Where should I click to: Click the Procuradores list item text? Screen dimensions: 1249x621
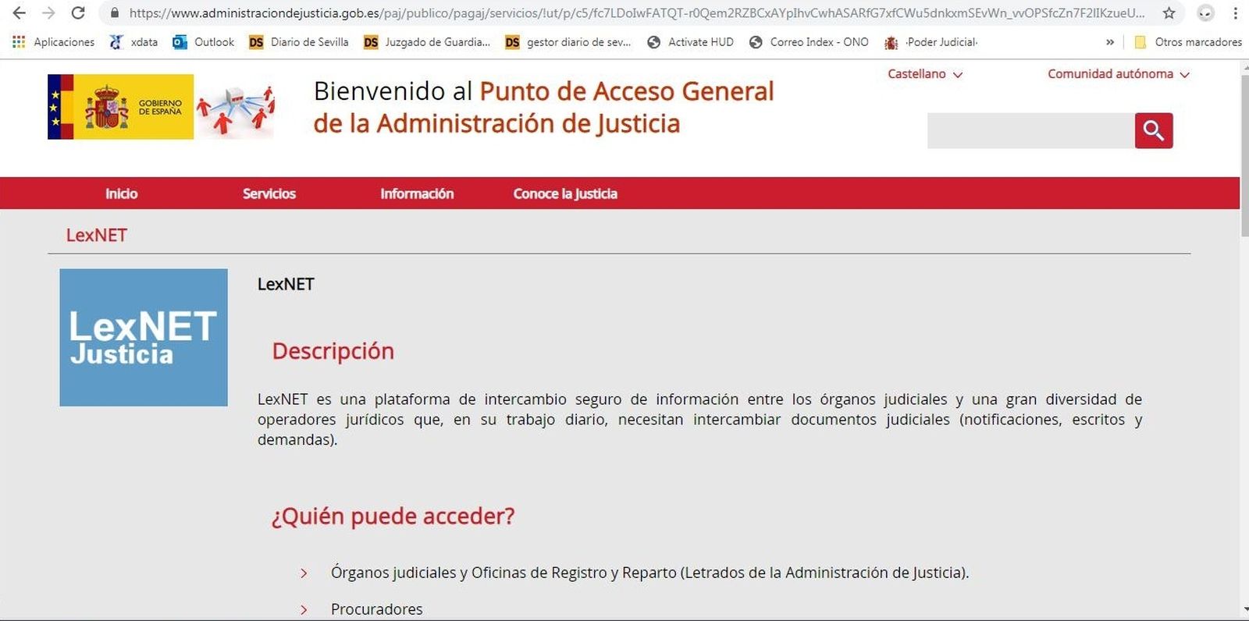[376, 609]
